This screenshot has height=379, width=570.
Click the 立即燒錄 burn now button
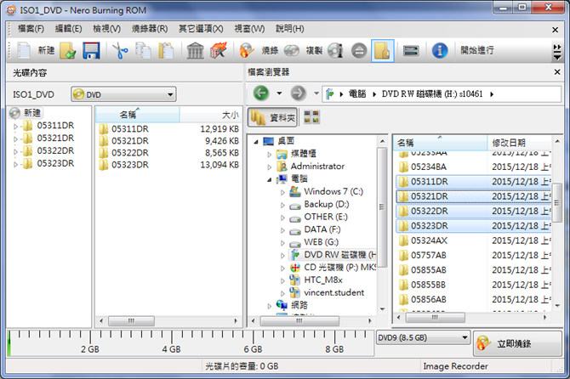pyautogui.click(x=517, y=343)
